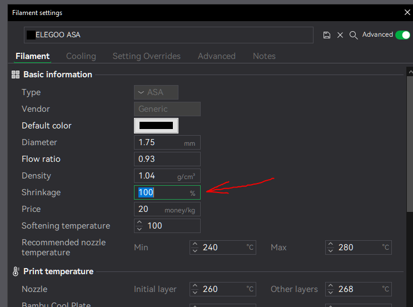The image size is (413, 307).
Task: Click the Basic information section icon
Action: (x=16, y=75)
